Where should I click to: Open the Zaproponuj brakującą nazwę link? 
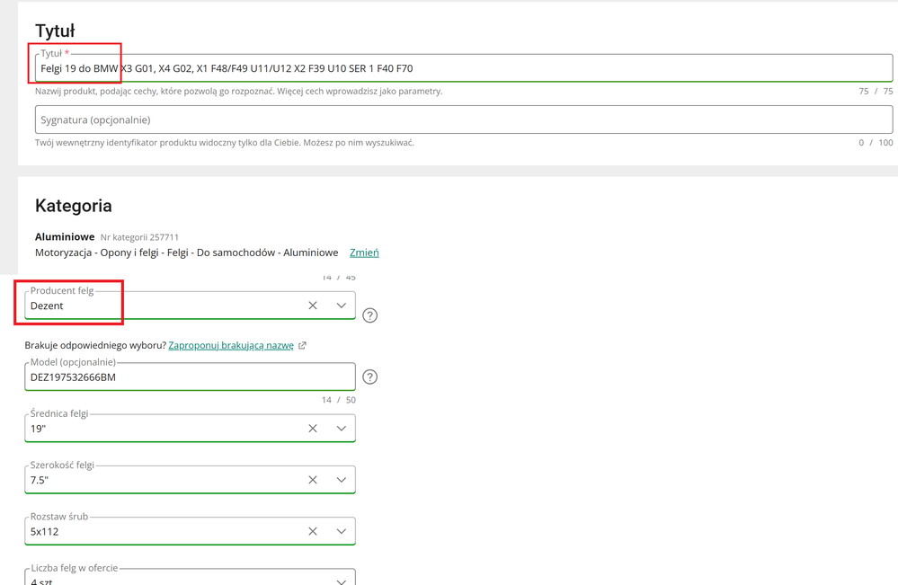[x=231, y=345]
